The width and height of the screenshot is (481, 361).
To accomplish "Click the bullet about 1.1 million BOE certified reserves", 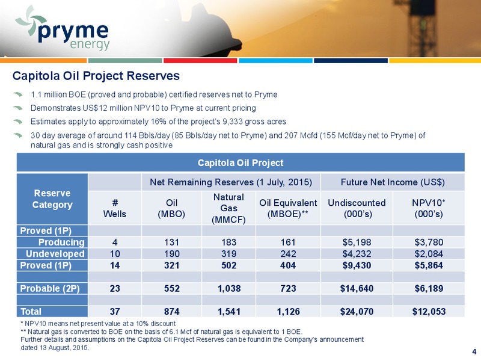I will [154, 94].
